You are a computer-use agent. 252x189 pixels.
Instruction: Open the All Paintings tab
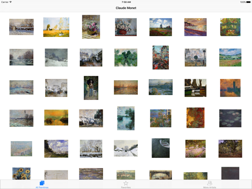tap(42, 184)
